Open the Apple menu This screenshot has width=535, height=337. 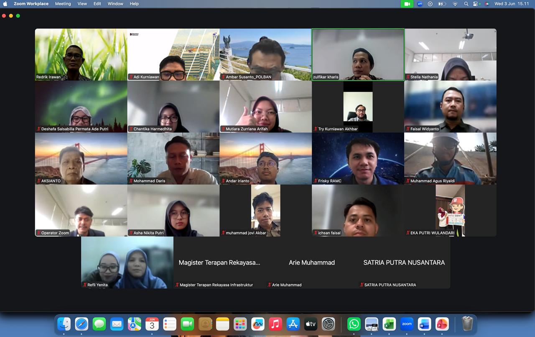point(5,4)
